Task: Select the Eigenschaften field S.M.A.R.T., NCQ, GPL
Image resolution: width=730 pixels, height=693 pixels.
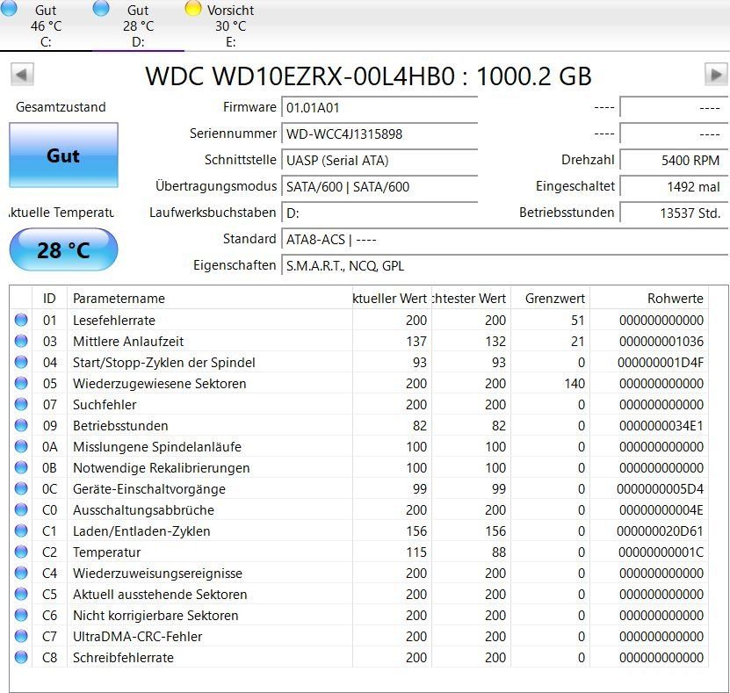Action: click(x=504, y=265)
